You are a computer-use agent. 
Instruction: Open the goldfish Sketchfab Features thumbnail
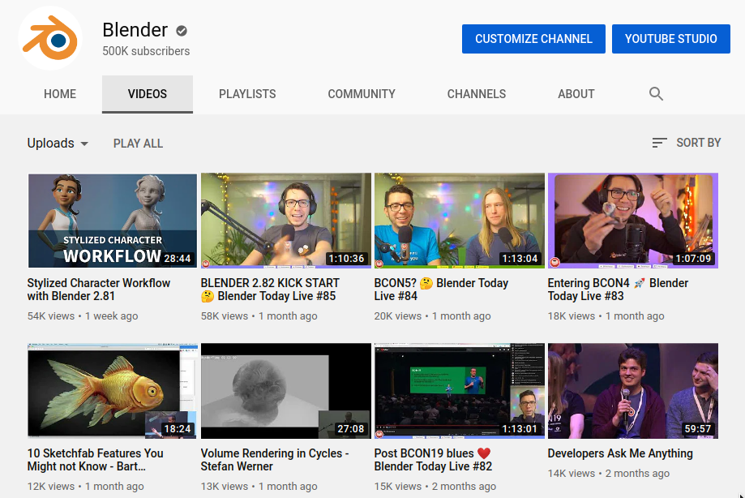pyautogui.click(x=112, y=391)
